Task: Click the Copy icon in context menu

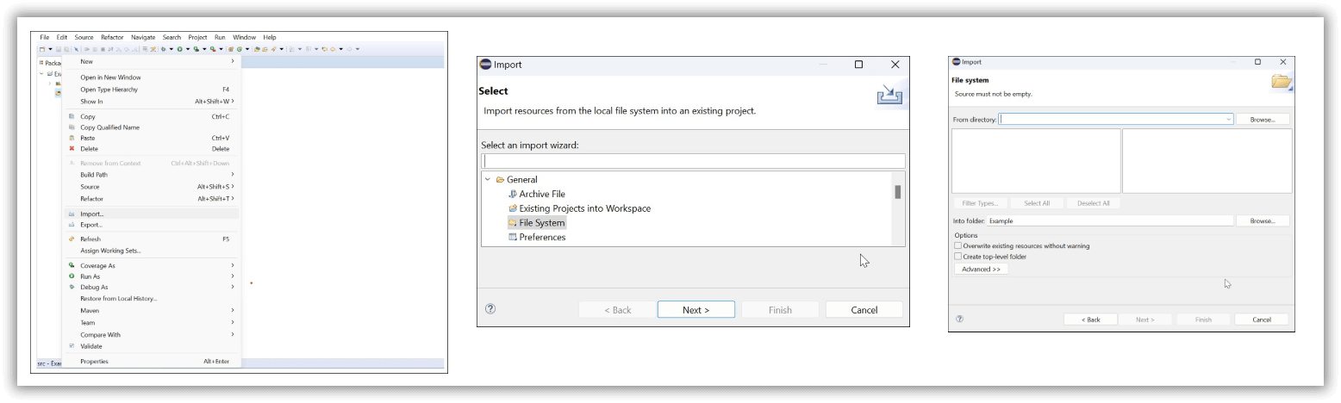Action: tap(72, 116)
